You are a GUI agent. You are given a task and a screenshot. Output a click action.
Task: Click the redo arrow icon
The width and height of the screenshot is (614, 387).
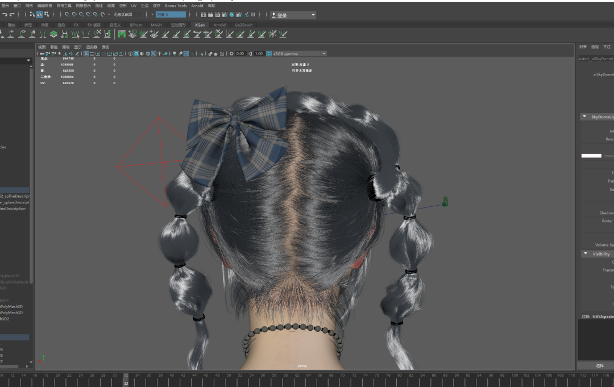(12, 14)
